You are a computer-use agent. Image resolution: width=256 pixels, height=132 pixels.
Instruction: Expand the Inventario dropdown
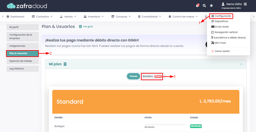102,16
